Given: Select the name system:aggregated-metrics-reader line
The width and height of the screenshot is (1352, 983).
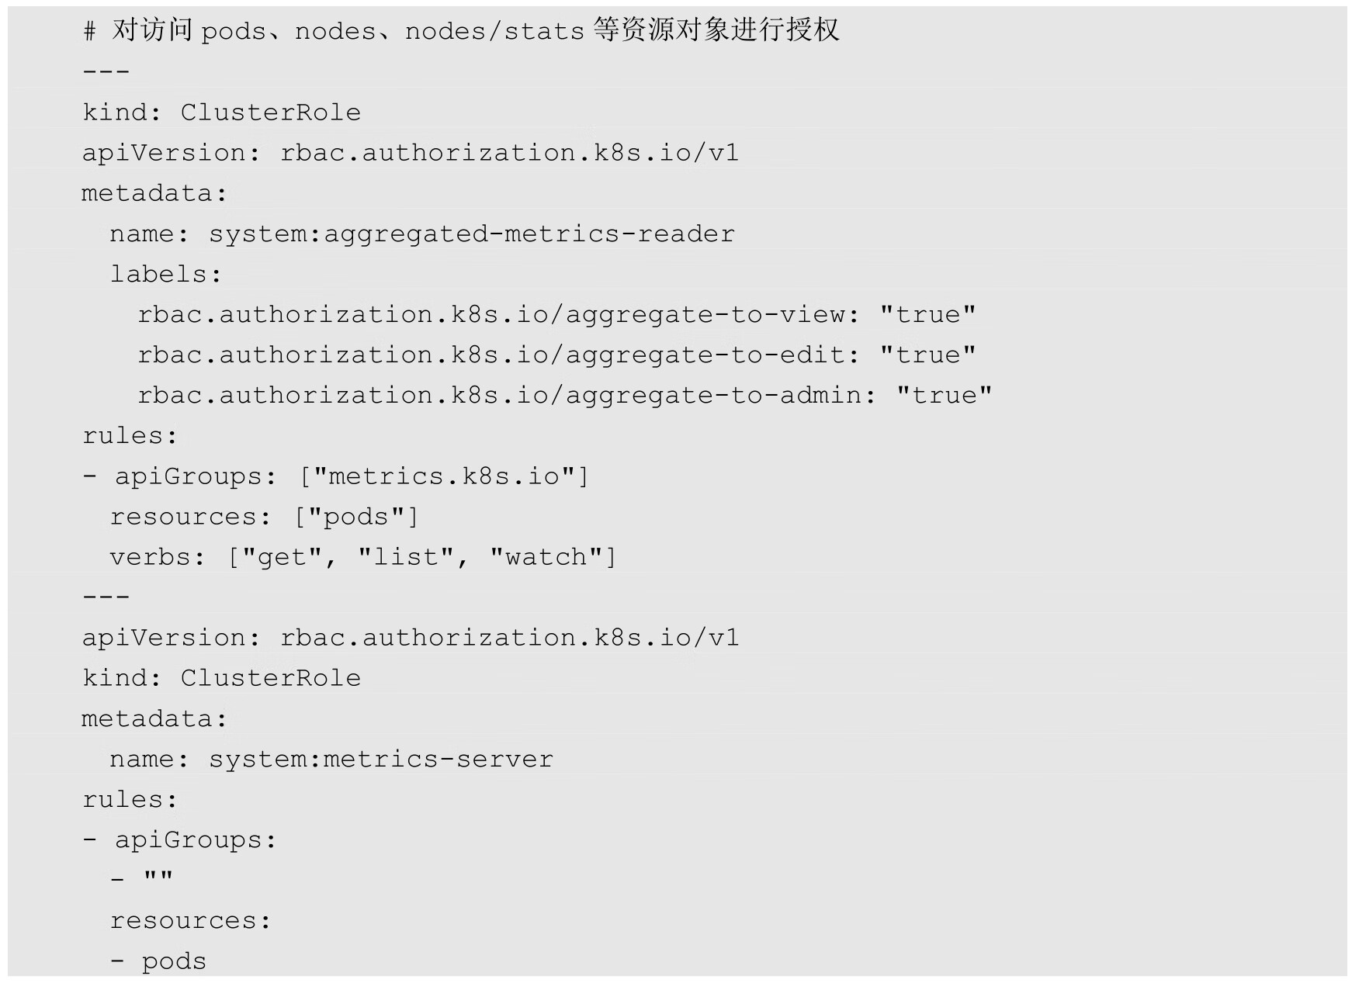Looking at the screenshot, I should pos(421,234).
